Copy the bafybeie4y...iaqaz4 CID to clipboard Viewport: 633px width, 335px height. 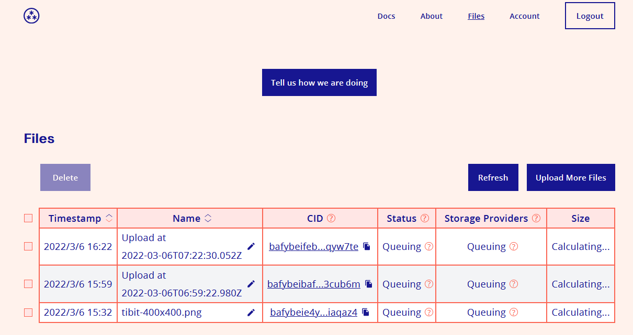tap(366, 312)
